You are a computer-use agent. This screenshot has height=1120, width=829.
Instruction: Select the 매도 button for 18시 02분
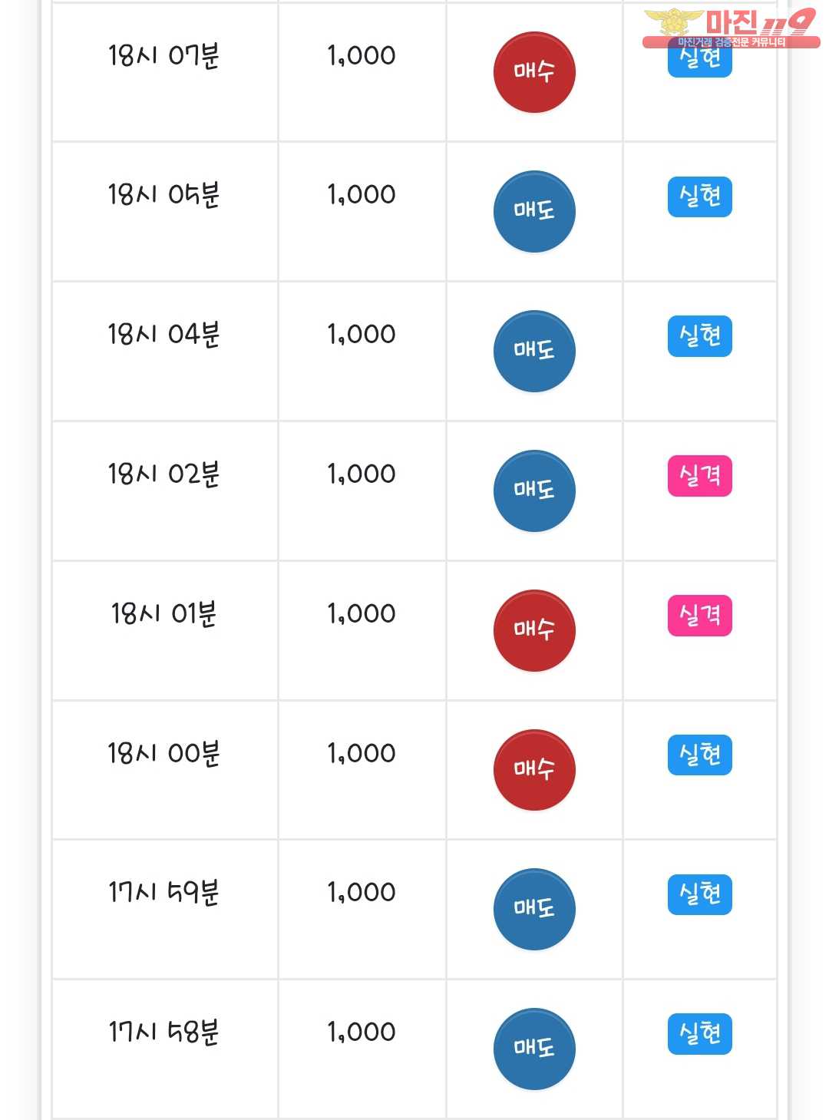[533, 491]
